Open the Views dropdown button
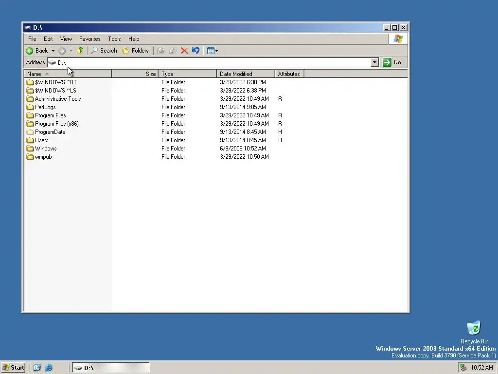498x374 pixels. (x=212, y=51)
